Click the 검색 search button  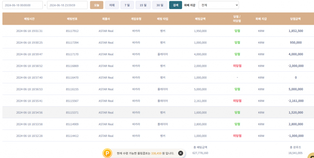(176, 5)
